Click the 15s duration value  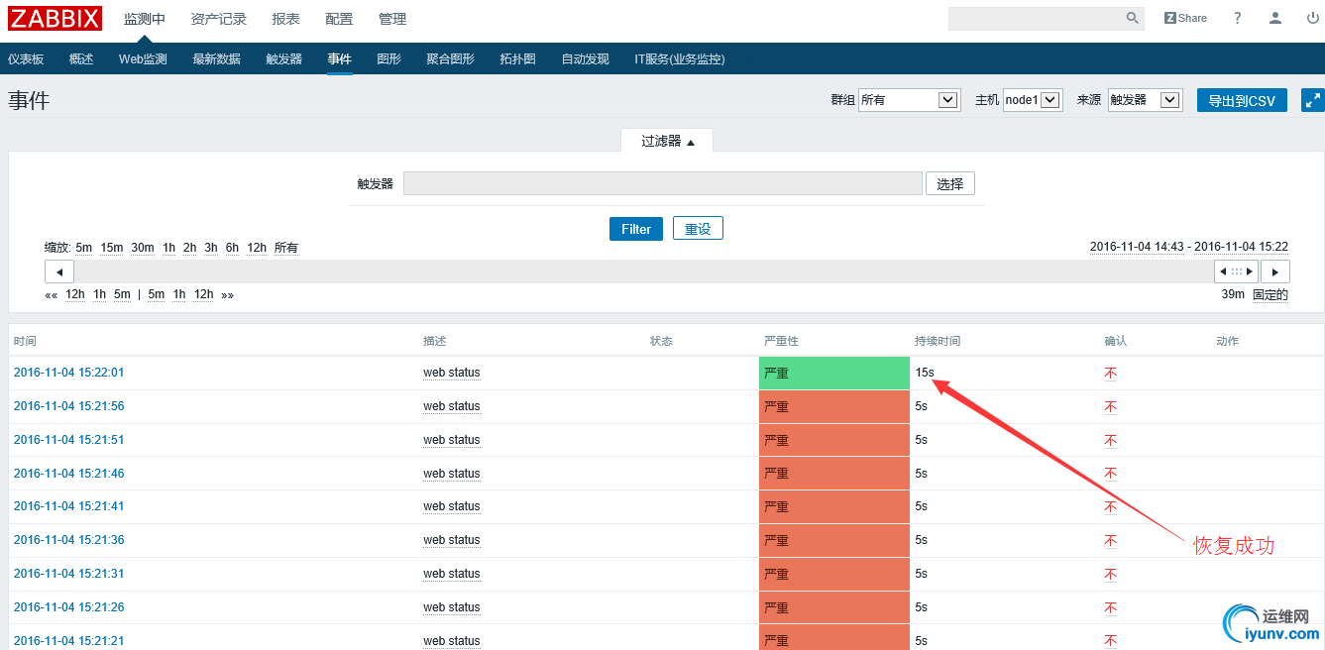tap(925, 373)
